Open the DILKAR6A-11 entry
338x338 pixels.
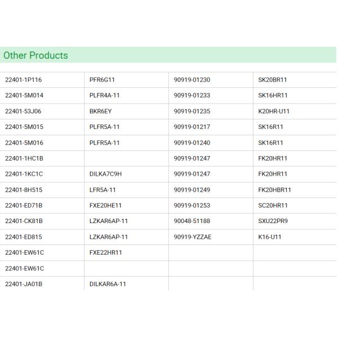[108, 284]
